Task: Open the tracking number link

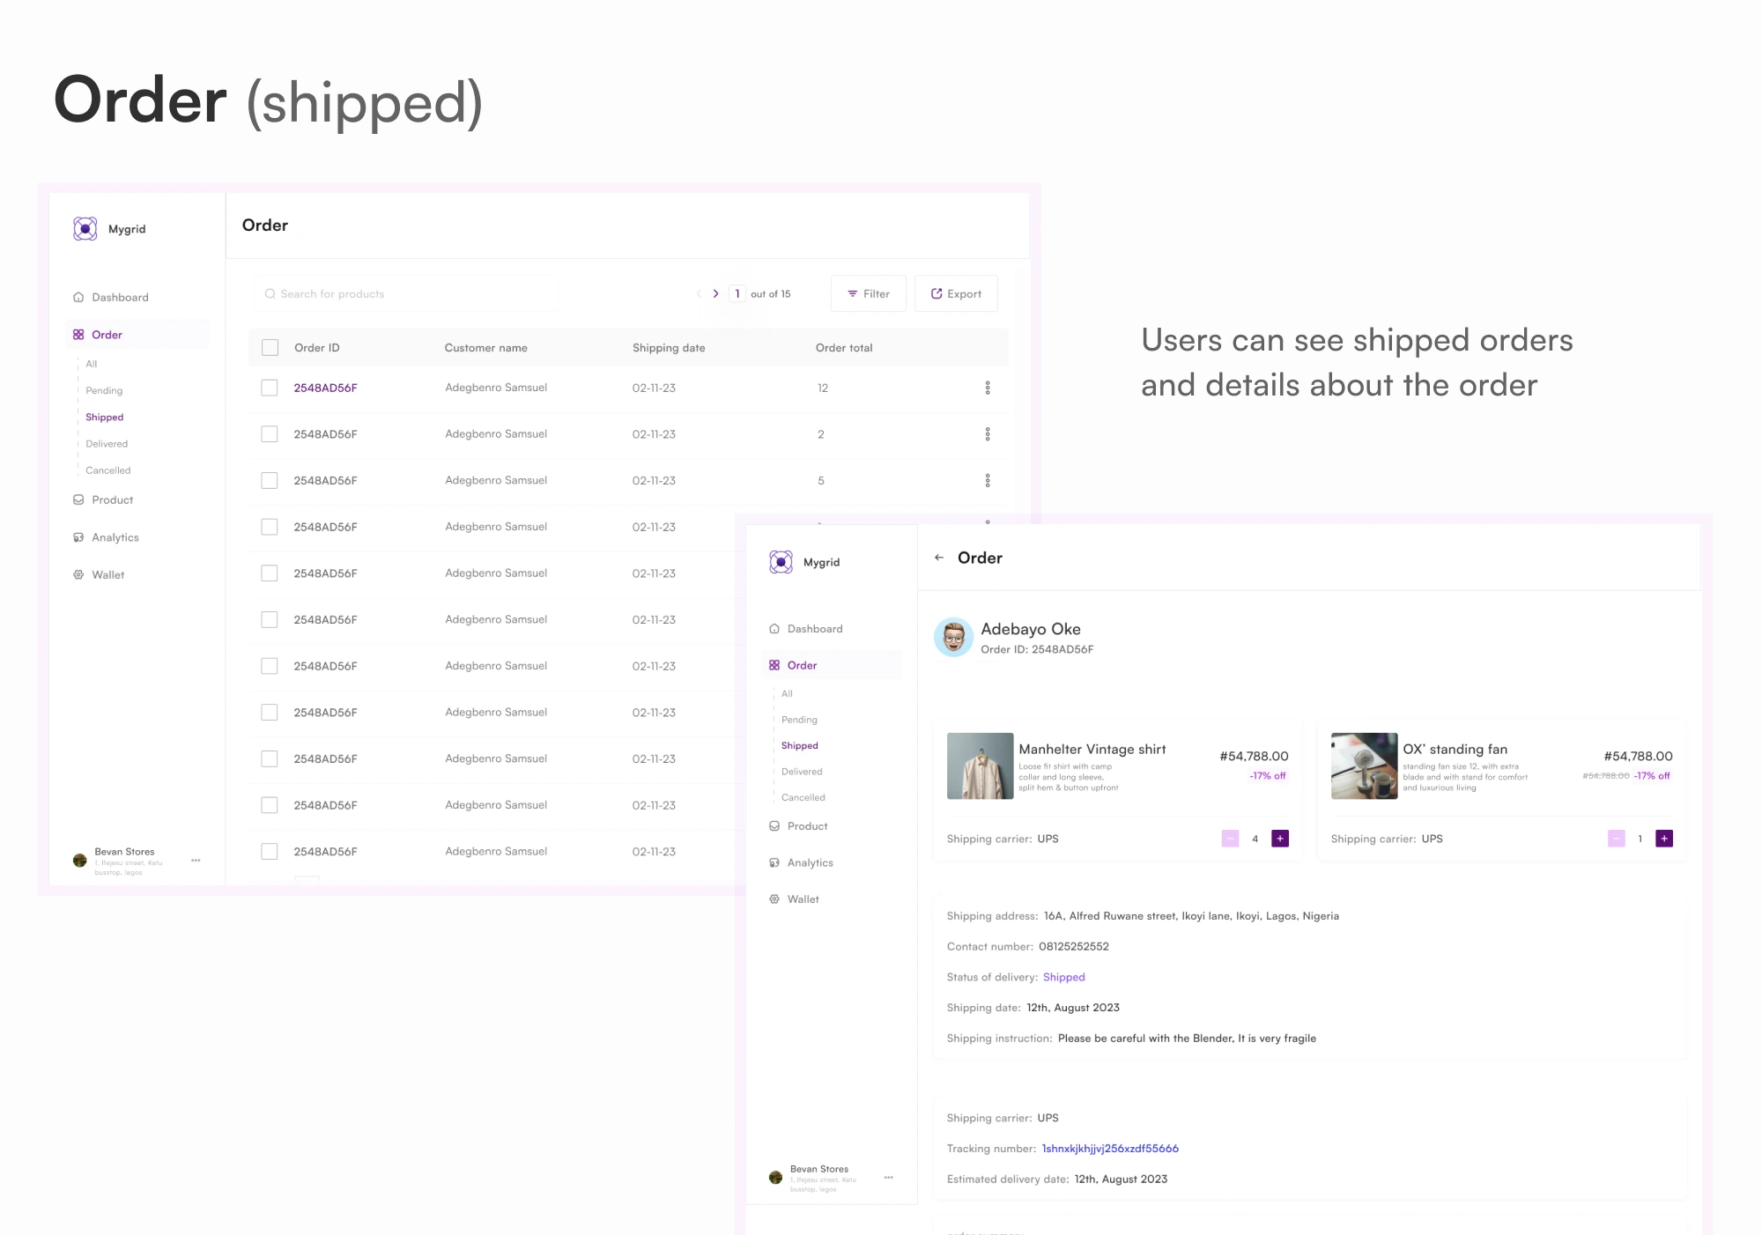Action: [x=1110, y=1149]
